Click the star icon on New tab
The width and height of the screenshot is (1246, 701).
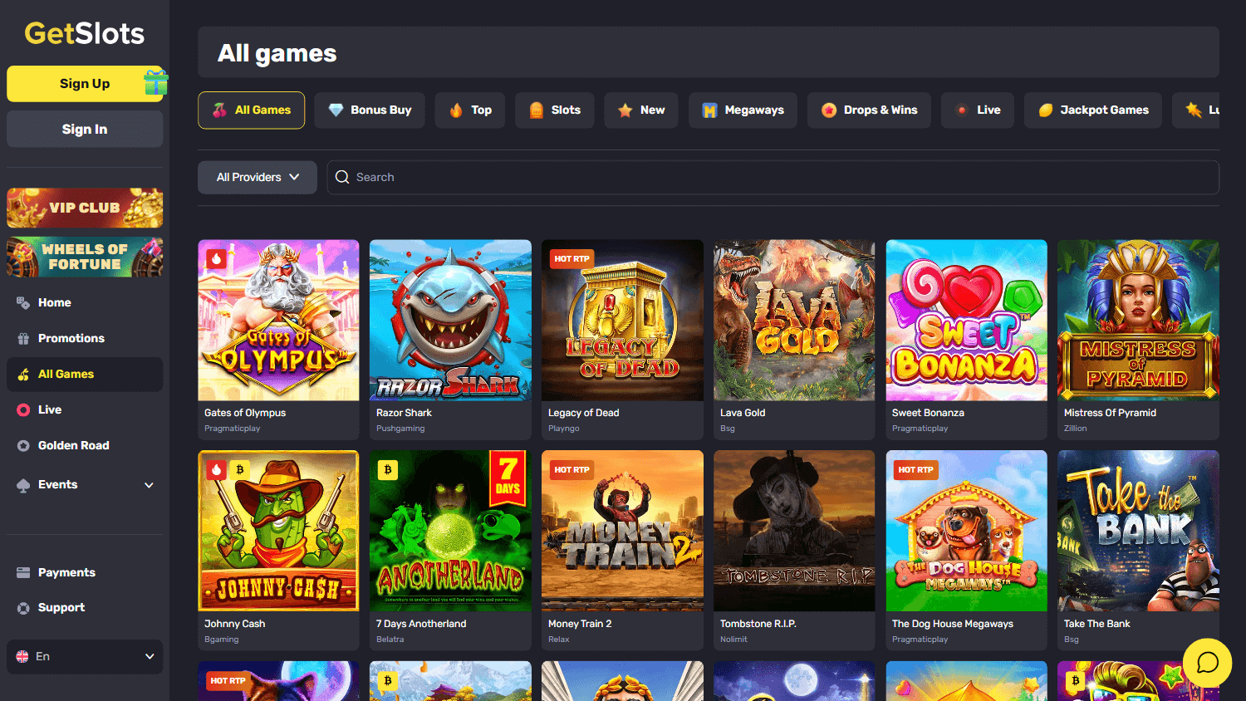(625, 110)
